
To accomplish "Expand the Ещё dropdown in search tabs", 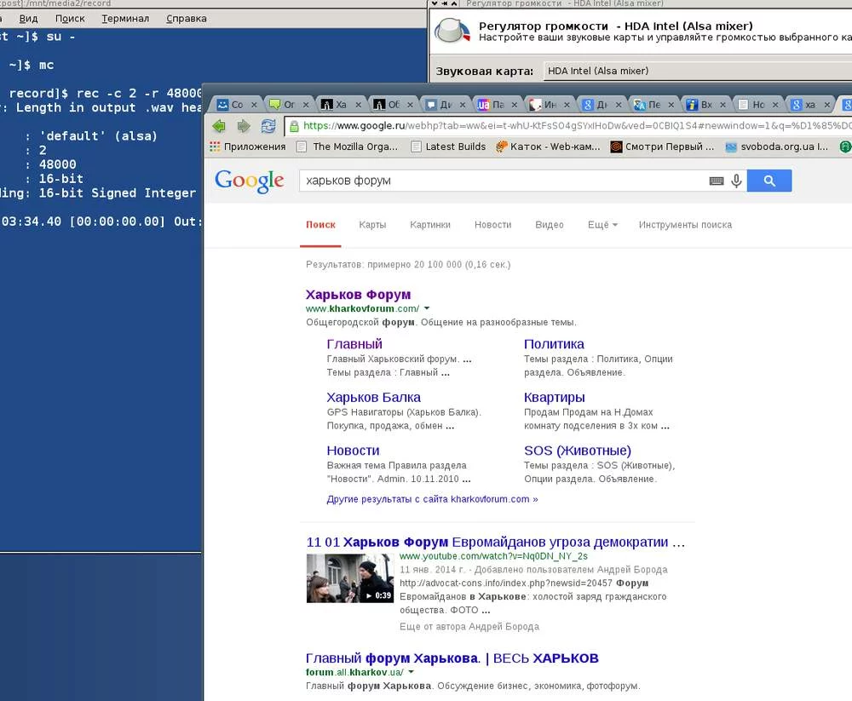I will pos(602,224).
